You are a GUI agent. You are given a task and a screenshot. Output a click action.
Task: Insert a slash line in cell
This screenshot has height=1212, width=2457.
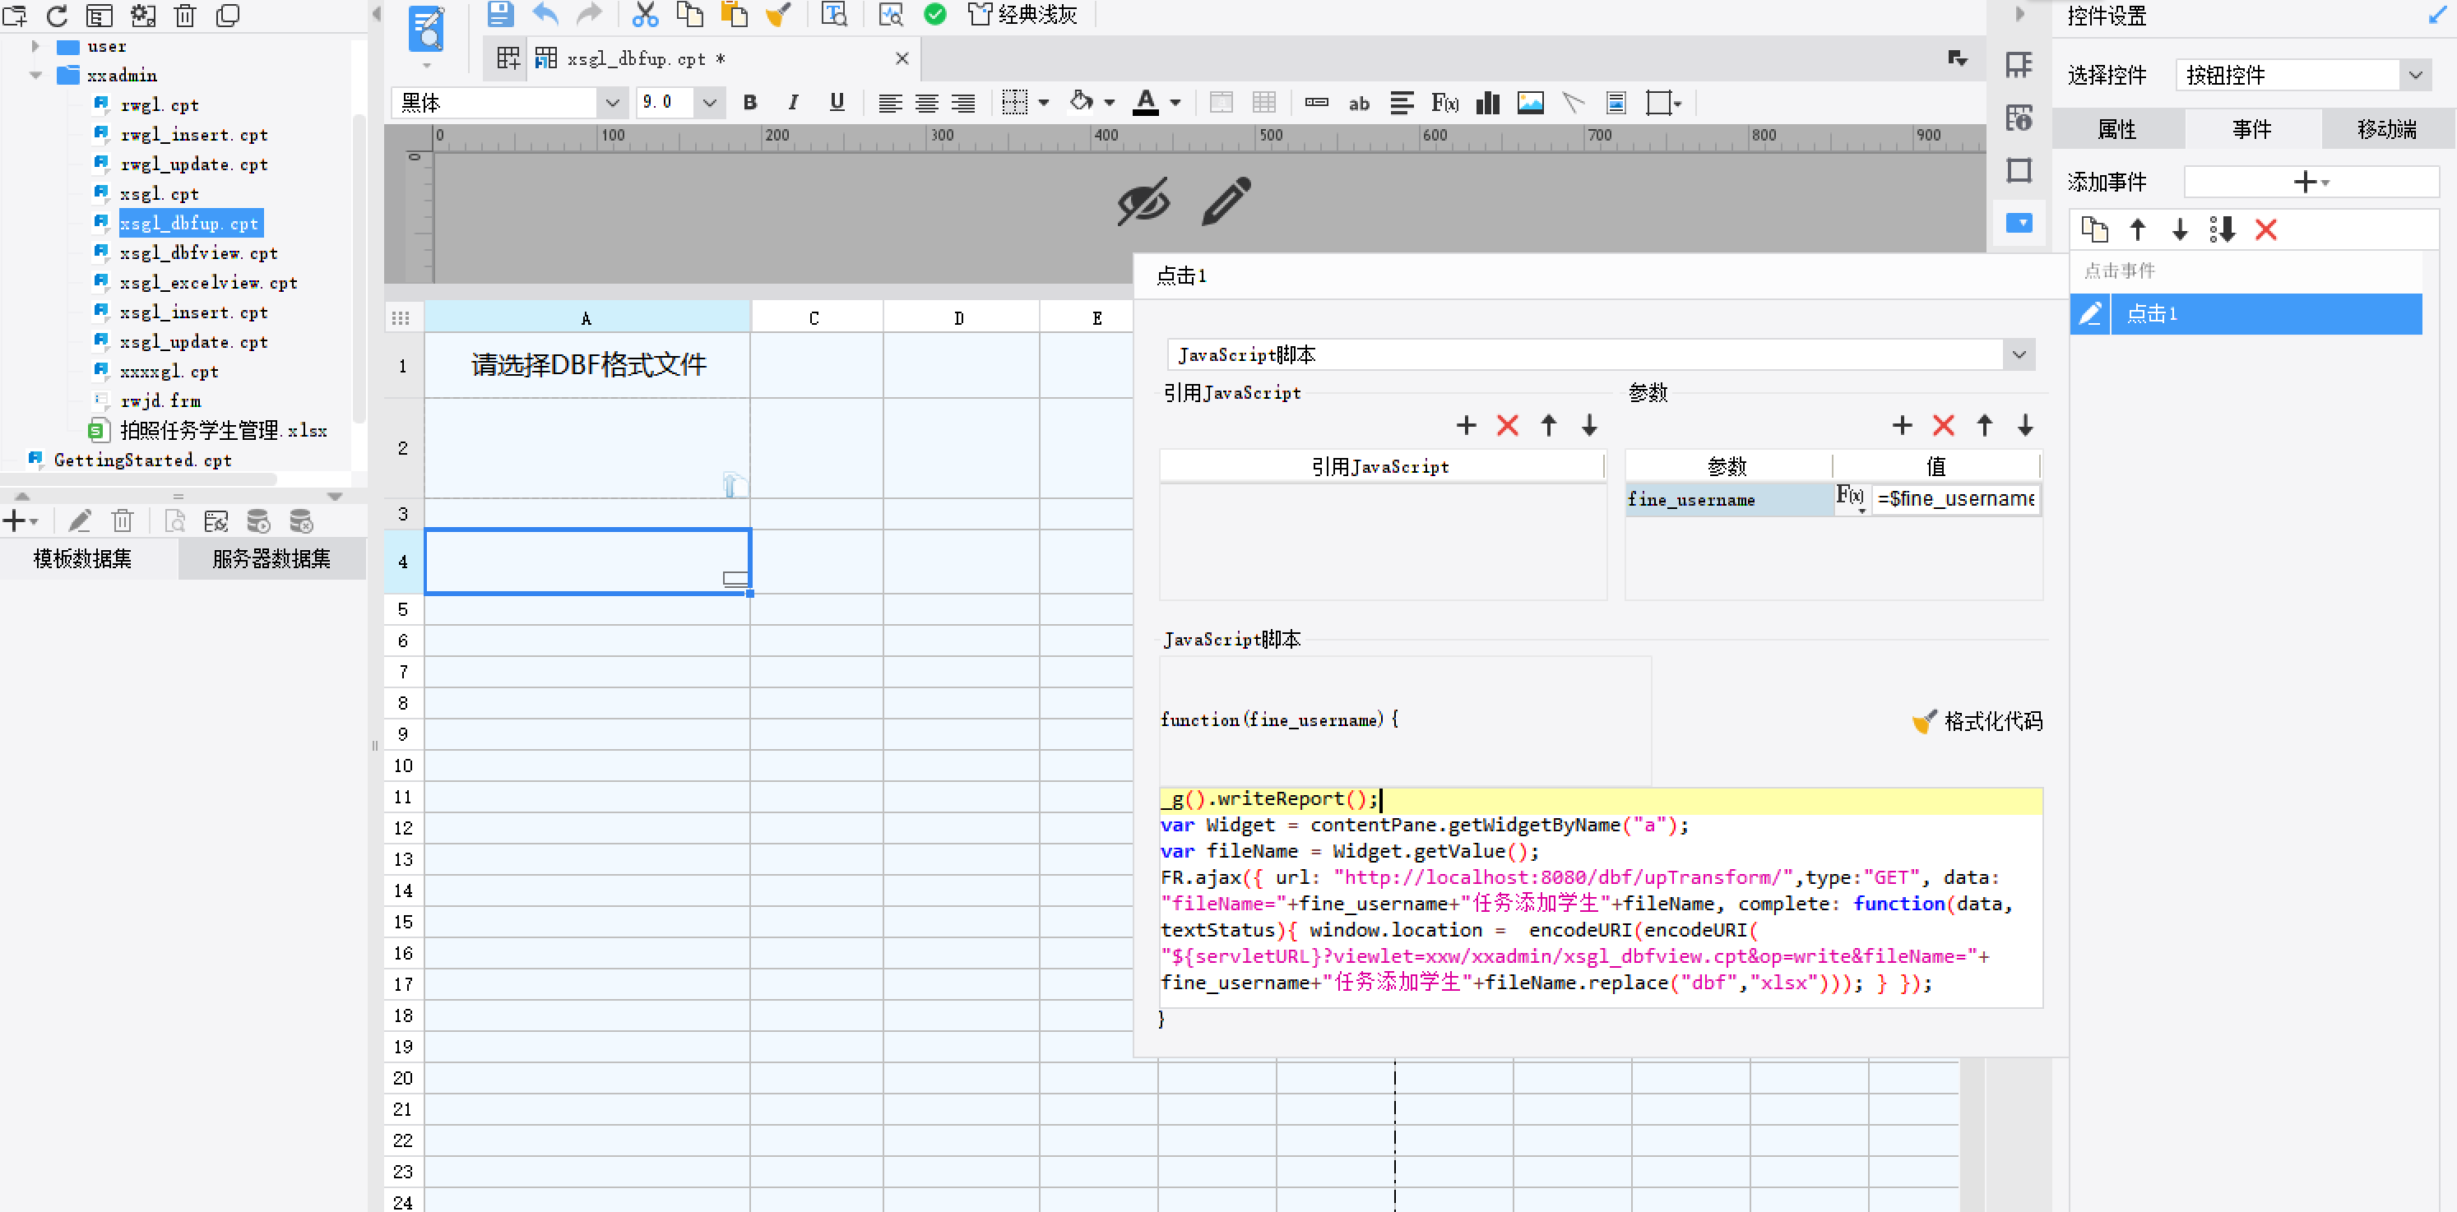click(1573, 103)
